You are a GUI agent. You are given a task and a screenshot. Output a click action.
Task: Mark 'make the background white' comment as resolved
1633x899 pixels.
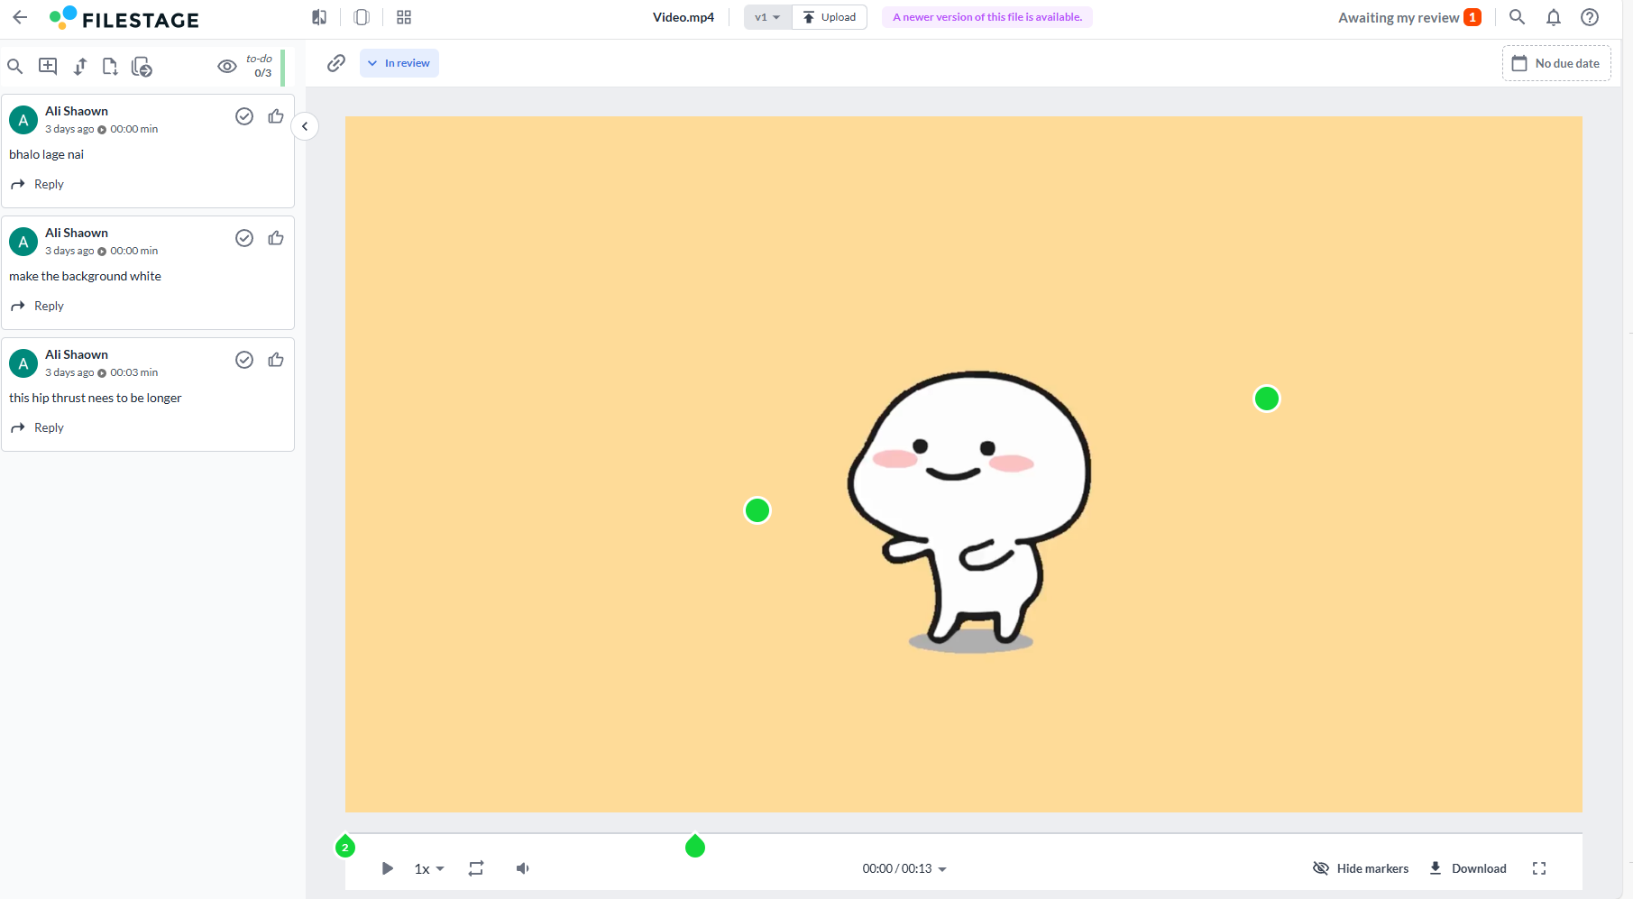244,238
